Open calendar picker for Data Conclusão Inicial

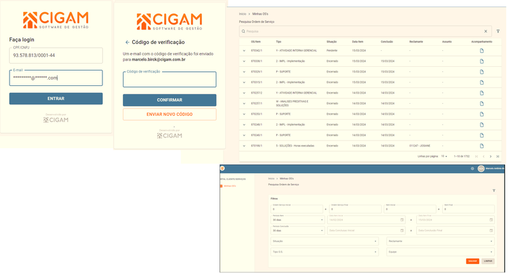[402, 230]
